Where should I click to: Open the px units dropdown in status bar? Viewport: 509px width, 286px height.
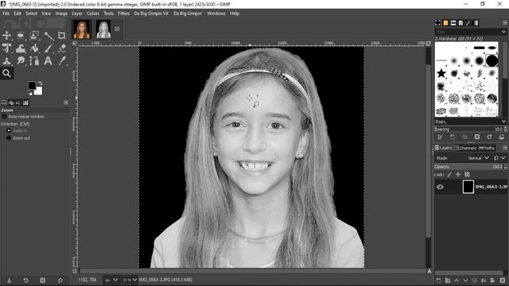111,280
